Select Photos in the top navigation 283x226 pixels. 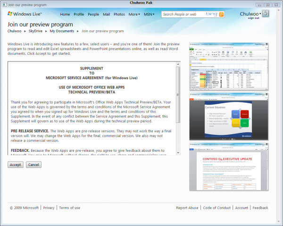click(x=119, y=14)
